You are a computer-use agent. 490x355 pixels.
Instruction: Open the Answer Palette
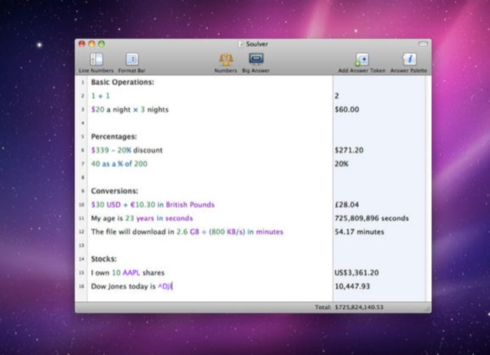[x=409, y=63]
